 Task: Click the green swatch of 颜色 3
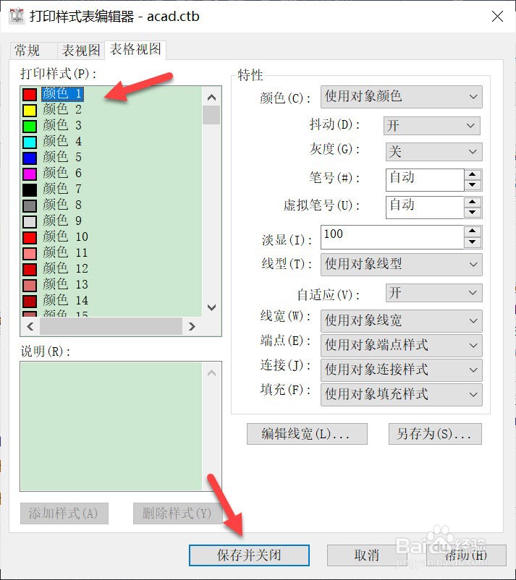pos(30,126)
